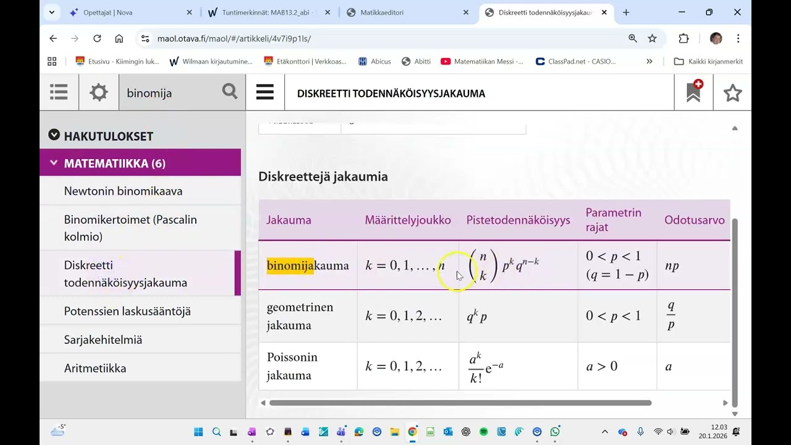Open the Sarjakehitelmiä result

[x=140, y=339]
